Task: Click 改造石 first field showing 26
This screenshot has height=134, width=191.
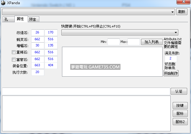Action: [x=38, y=33]
